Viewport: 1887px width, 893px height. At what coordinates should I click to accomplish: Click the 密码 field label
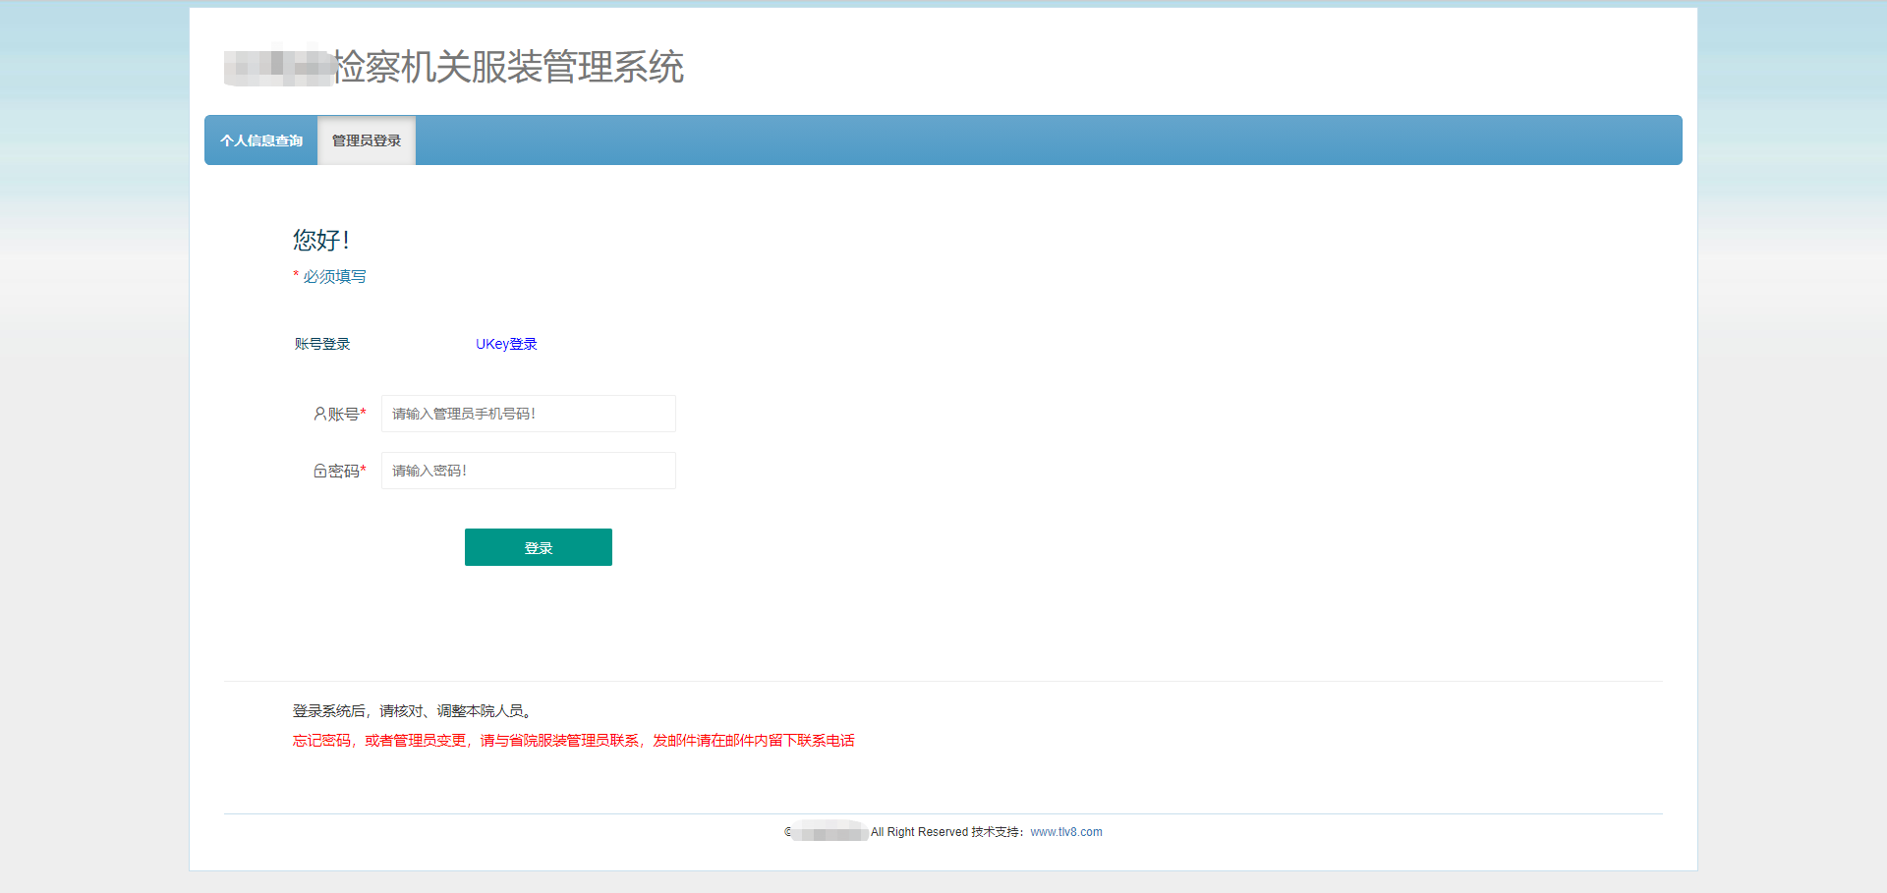pos(346,472)
